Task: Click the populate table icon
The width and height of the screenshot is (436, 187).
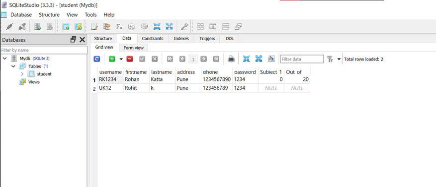Action: tap(271, 59)
